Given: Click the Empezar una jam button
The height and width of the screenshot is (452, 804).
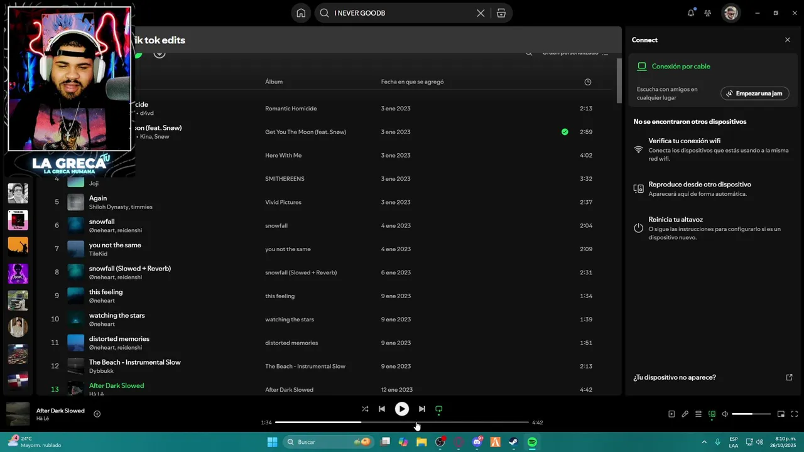Looking at the screenshot, I should (x=755, y=94).
